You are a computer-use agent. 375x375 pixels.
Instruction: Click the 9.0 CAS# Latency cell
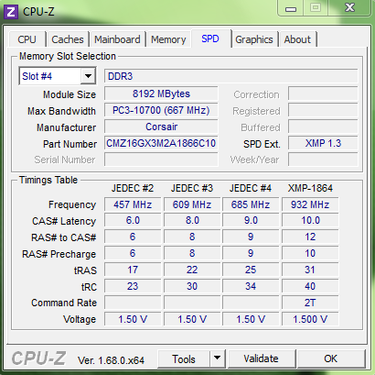pos(251,220)
